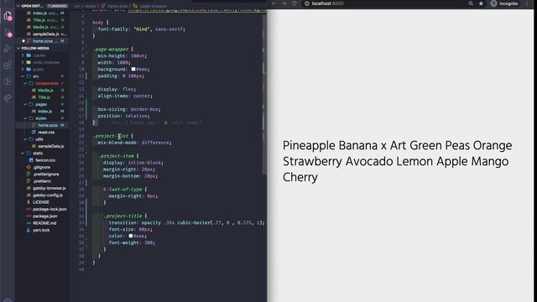537x302 pixels.
Task: Click 'Pineapple' text in browser page
Action: (x=309, y=146)
